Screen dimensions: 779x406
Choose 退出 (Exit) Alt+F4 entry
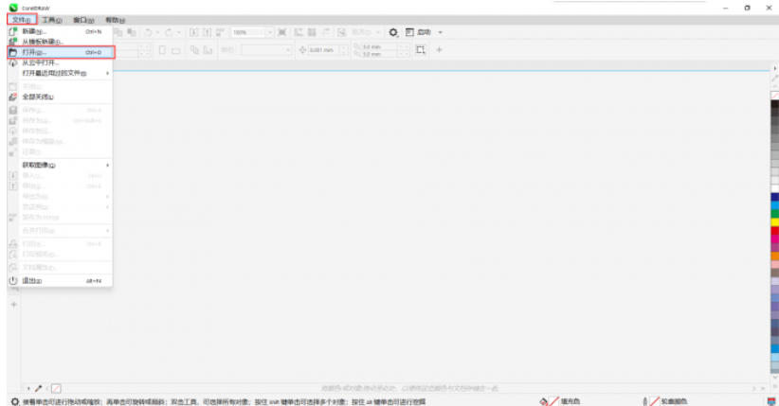point(60,280)
